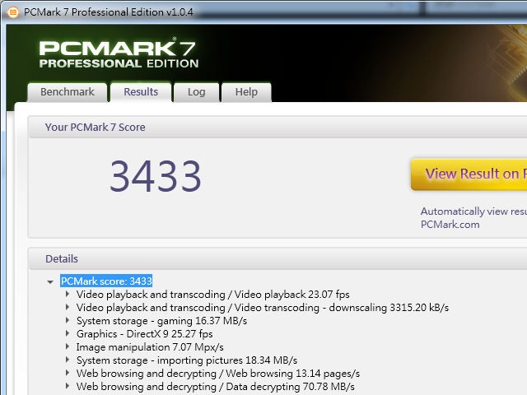527x395 pixels.
Task: Expand System storage importing pictures row
Action: click(68, 360)
